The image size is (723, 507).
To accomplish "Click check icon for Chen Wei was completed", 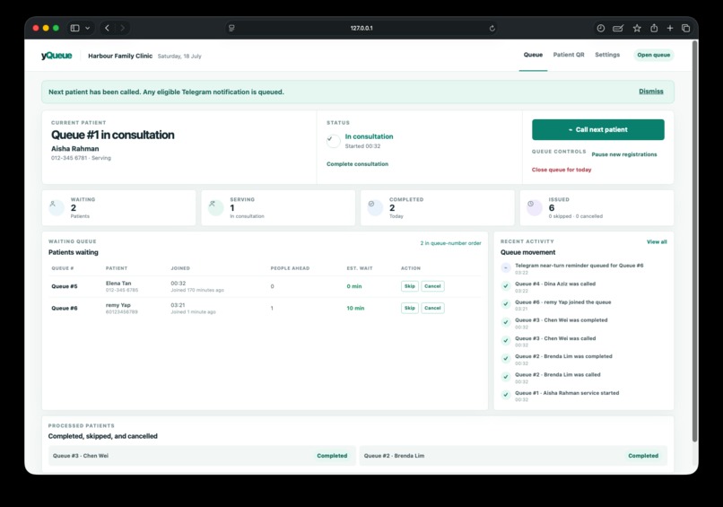I will pos(506,322).
